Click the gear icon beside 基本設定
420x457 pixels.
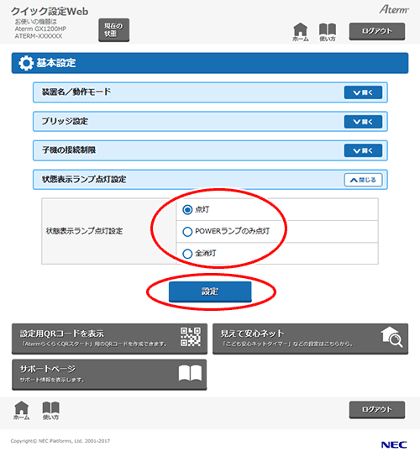tap(26, 63)
